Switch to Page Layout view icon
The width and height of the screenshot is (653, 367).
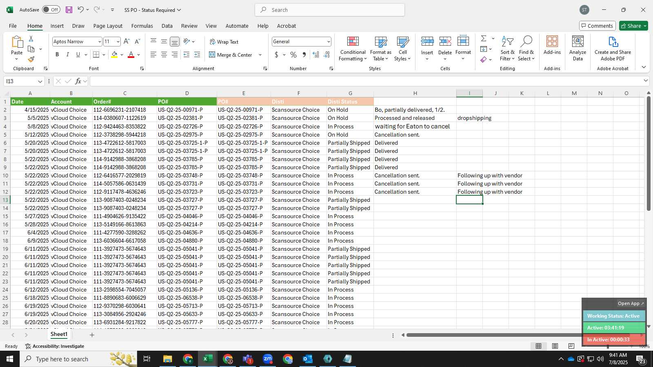(x=555, y=346)
